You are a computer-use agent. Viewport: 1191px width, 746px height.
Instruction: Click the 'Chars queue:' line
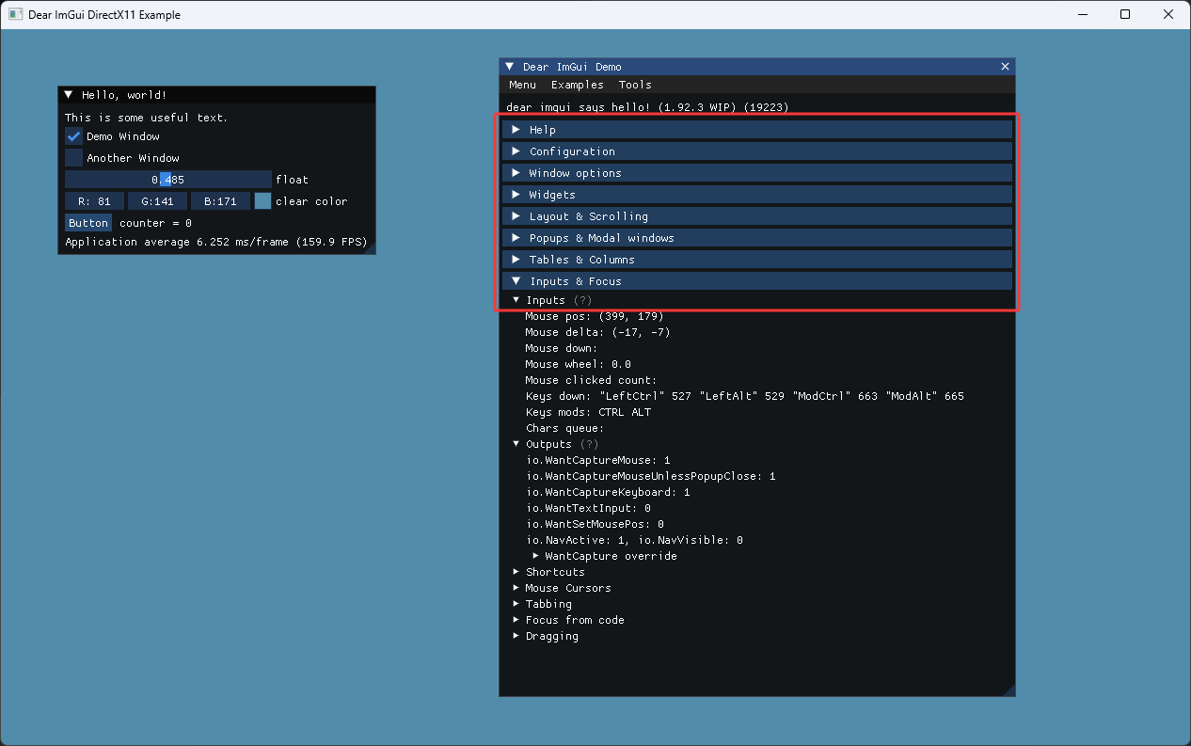click(564, 428)
